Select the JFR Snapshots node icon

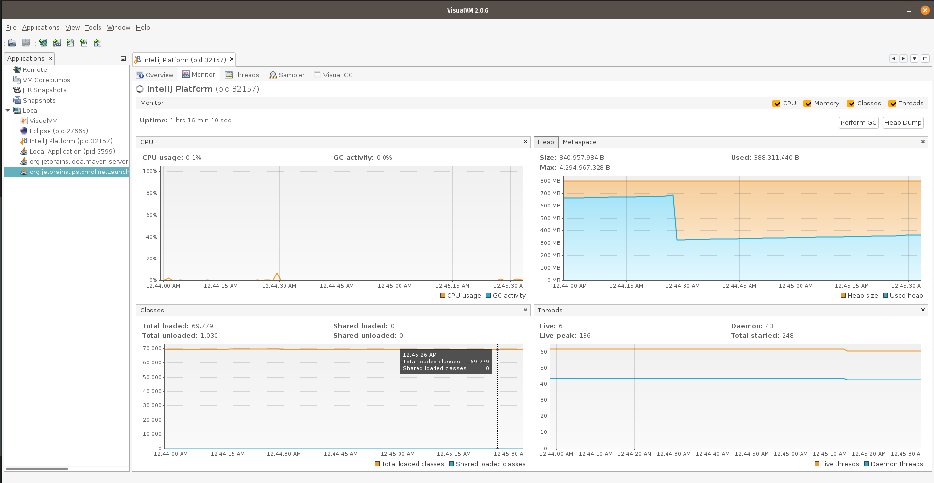click(17, 90)
